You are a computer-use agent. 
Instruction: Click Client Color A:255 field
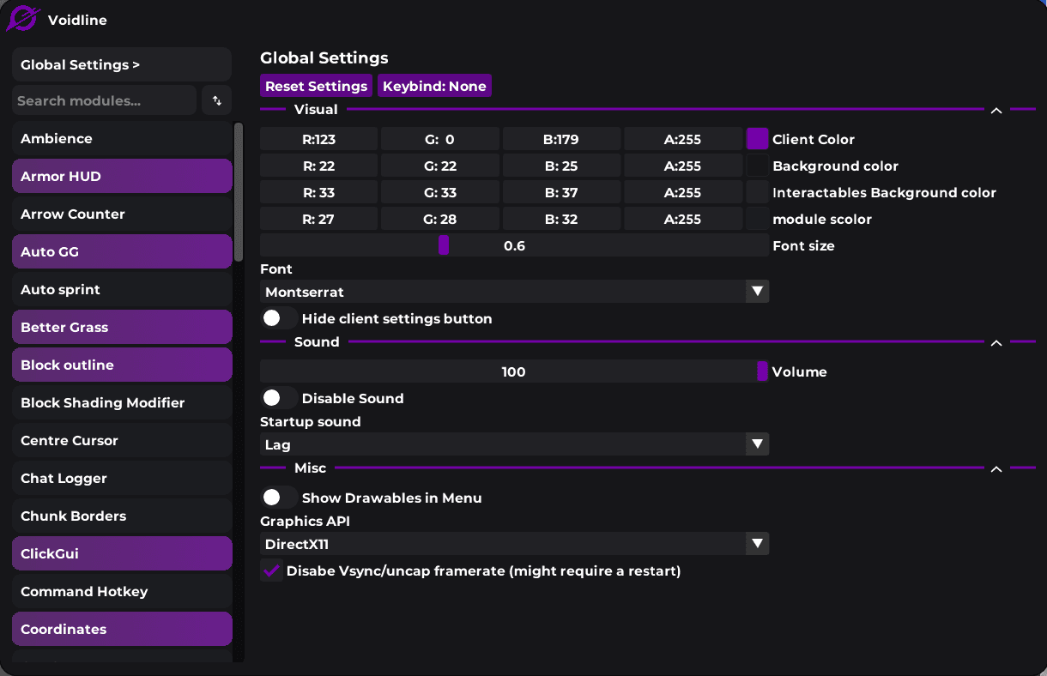(x=683, y=139)
